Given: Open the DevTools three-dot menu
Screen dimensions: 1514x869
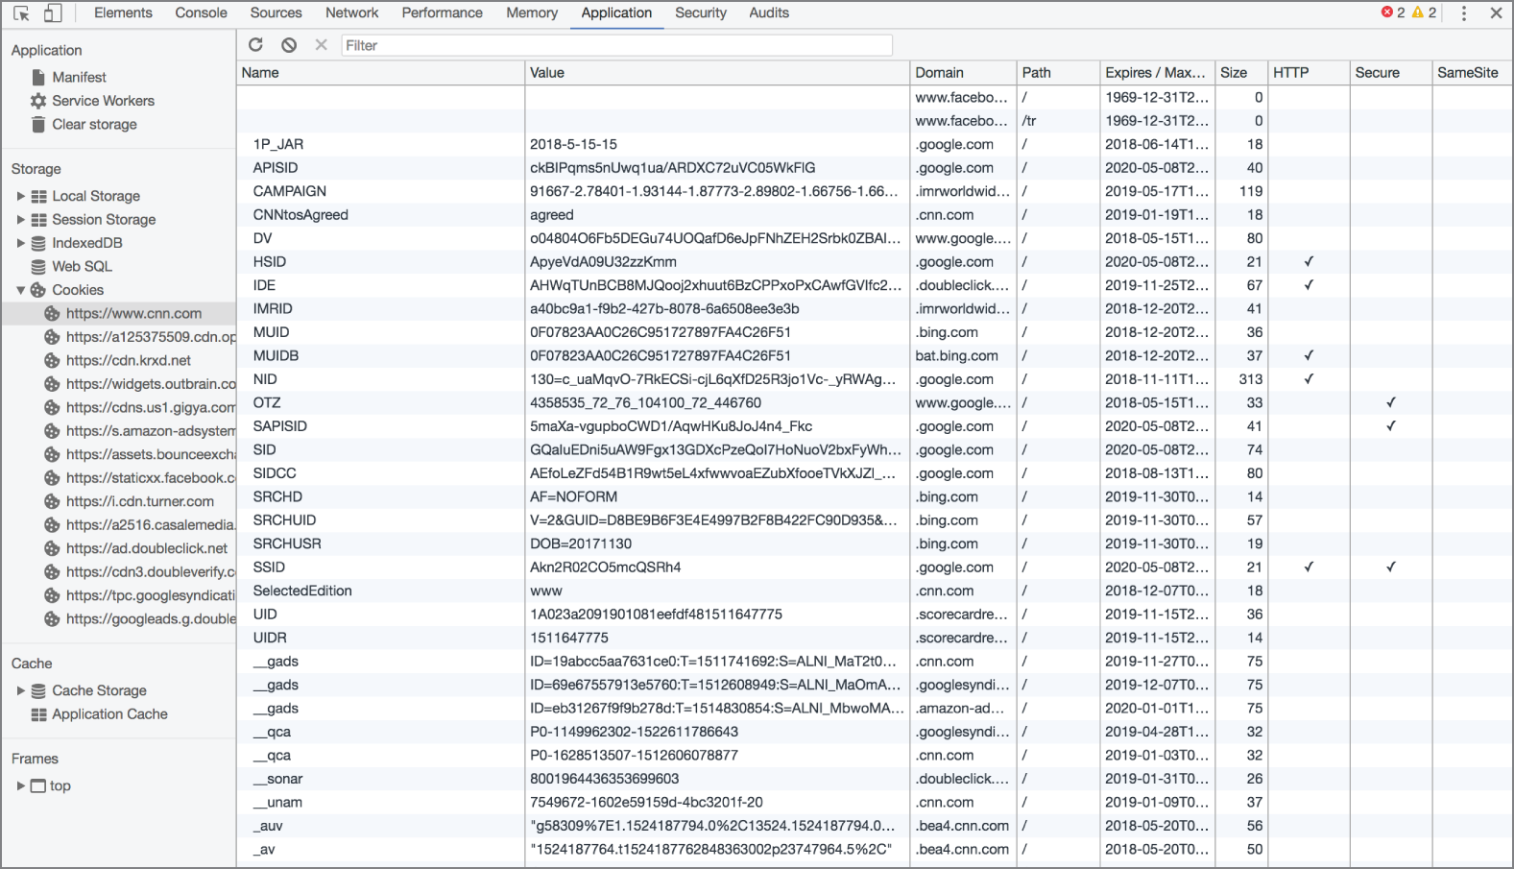Looking at the screenshot, I should 1463,13.
